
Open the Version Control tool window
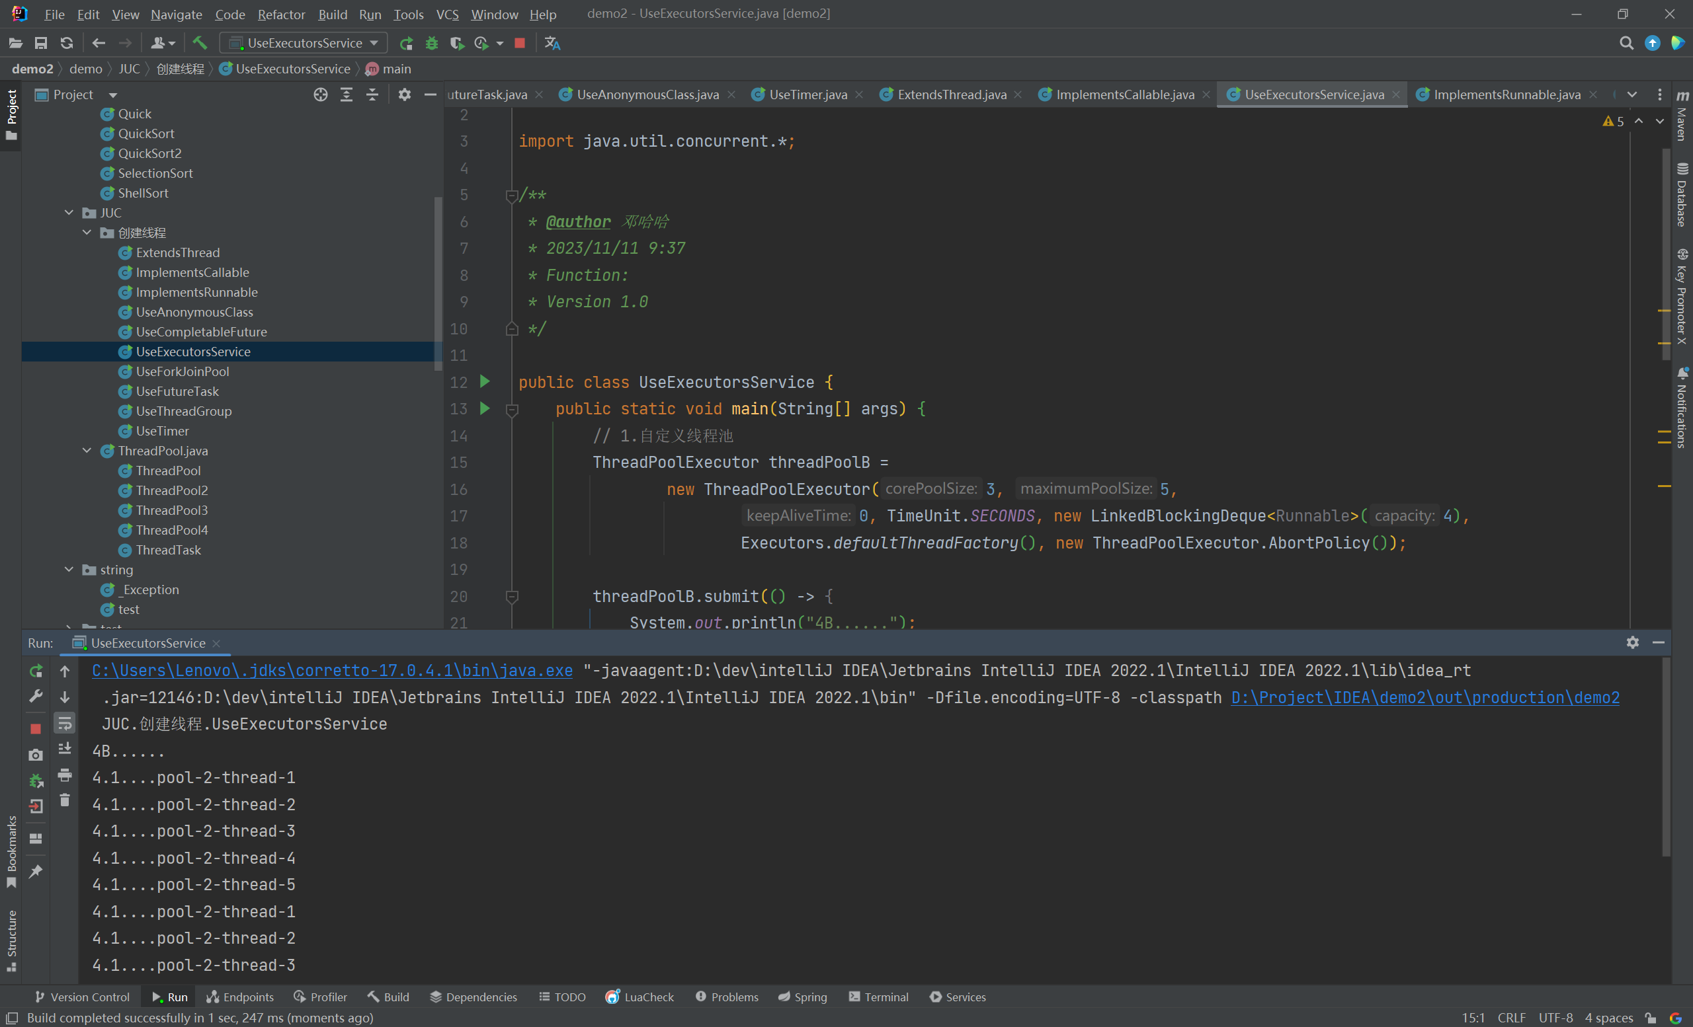coord(82,997)
